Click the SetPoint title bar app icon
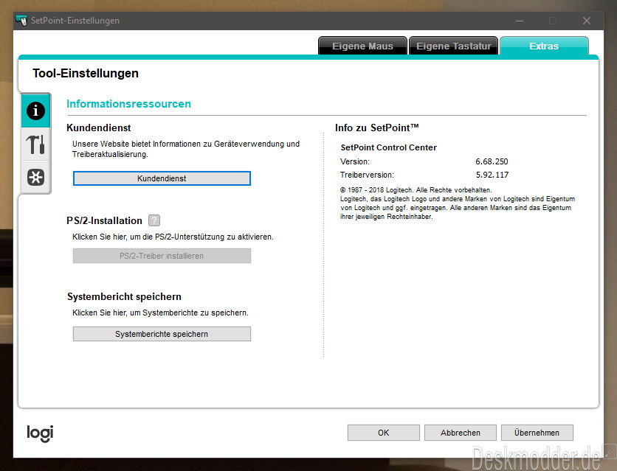 pyautogui.click(x=21, y=20)
